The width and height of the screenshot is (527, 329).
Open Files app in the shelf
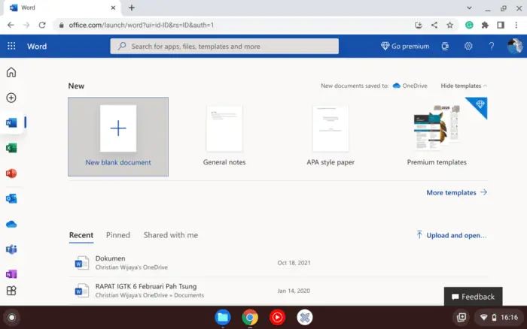223,317
